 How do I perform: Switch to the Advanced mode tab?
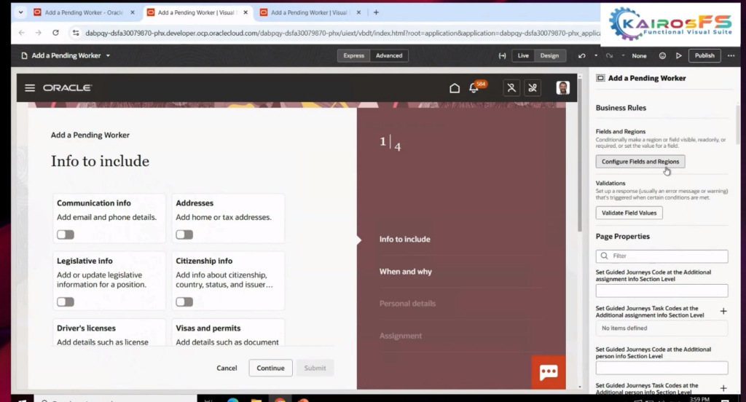389,56
